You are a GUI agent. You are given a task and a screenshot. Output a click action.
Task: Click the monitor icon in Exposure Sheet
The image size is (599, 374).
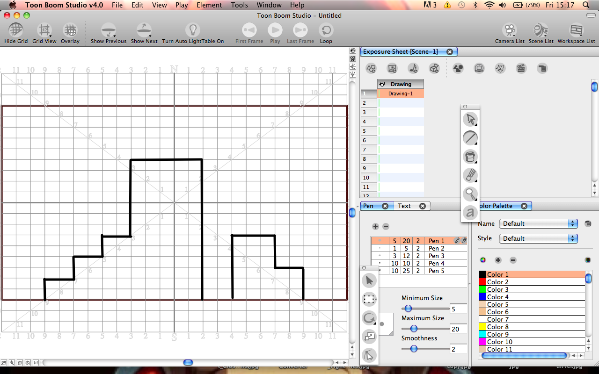[x=479, y=68]
